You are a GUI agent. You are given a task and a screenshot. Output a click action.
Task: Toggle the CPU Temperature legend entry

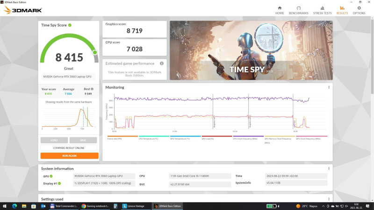pos(154,138)
